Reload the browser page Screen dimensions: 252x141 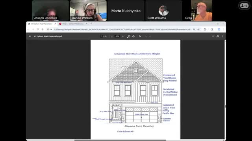(x=38, y=29)
